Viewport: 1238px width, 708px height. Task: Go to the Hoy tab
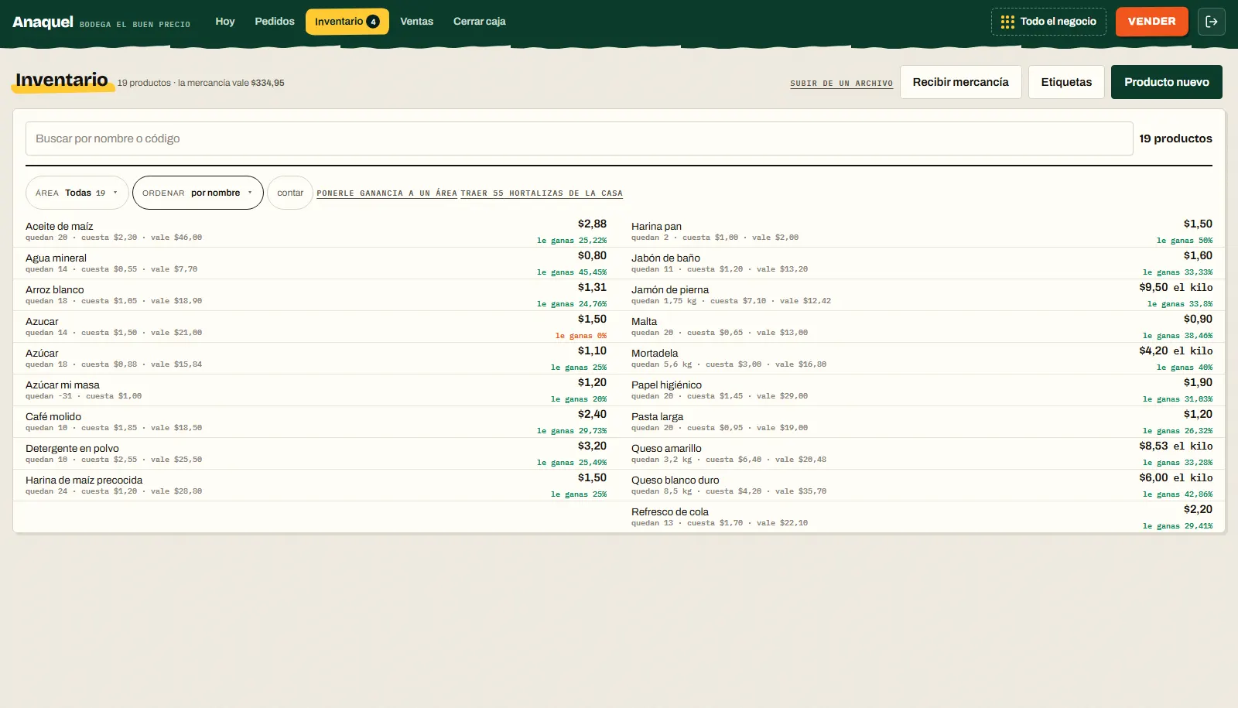pos(225,22)
